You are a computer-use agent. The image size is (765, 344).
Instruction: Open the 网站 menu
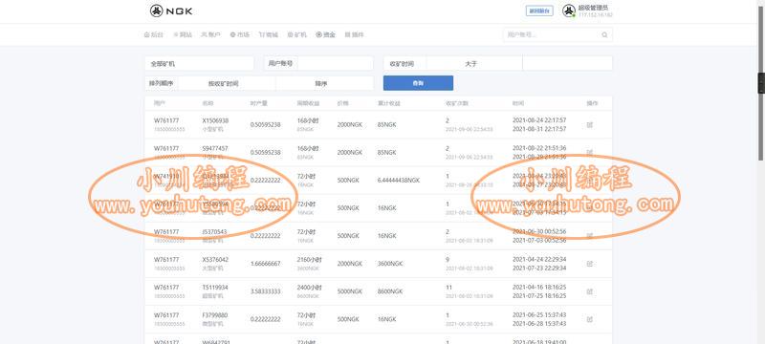pos(183,34)
